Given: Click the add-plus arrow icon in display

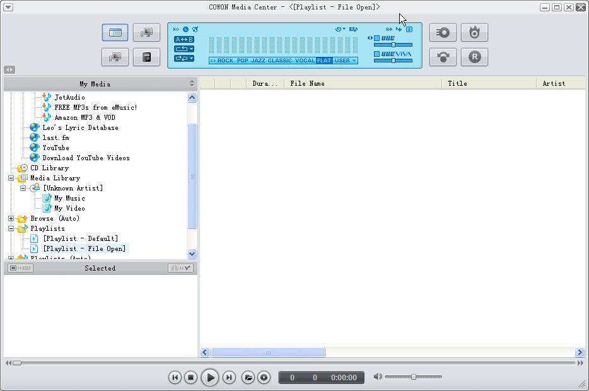Looking at the screenshot, I should click(399, 29).
